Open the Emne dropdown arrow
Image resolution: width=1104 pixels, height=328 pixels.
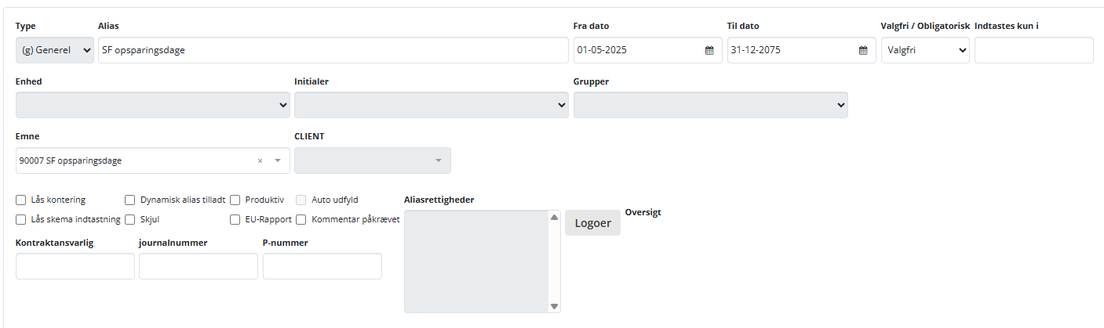click(277, 160)
